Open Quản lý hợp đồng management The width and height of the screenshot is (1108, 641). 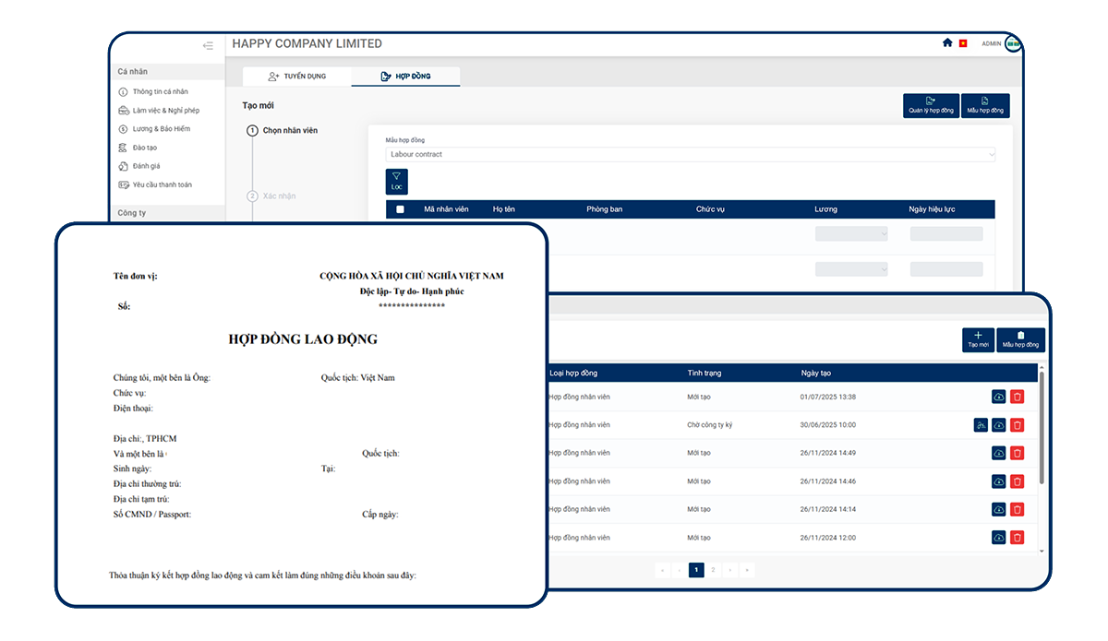(x=931, y=105)
